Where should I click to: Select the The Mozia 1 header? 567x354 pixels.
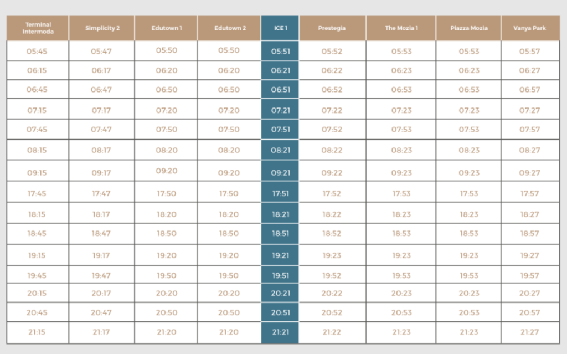coord(401,28)
